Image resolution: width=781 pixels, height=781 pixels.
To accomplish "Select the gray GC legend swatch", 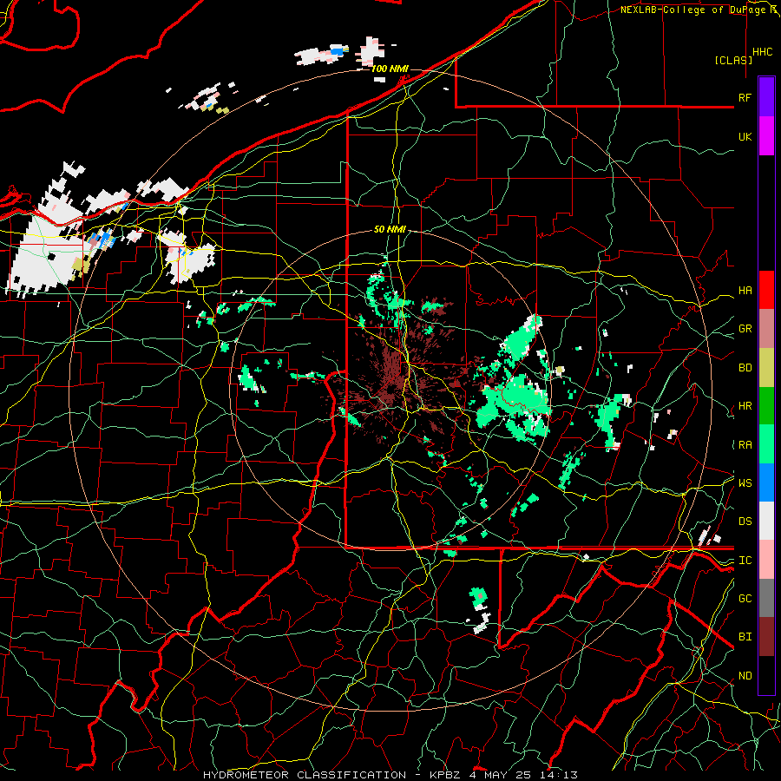I will pos(766,598).
